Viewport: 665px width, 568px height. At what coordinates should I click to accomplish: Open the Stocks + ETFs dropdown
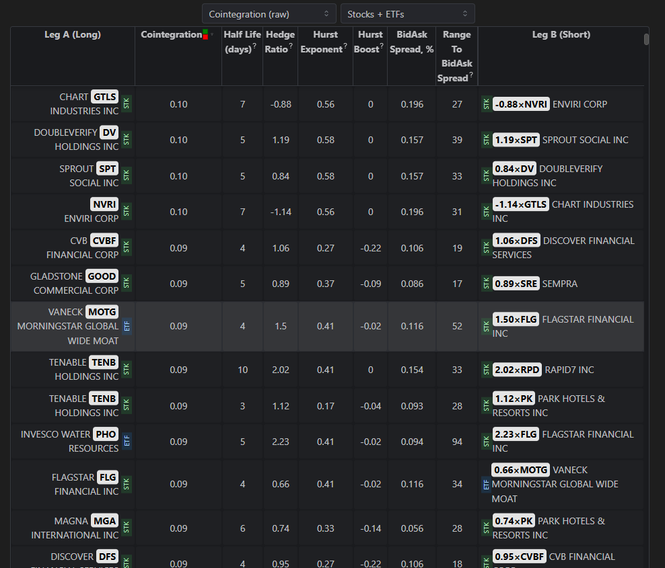point(407,14)
